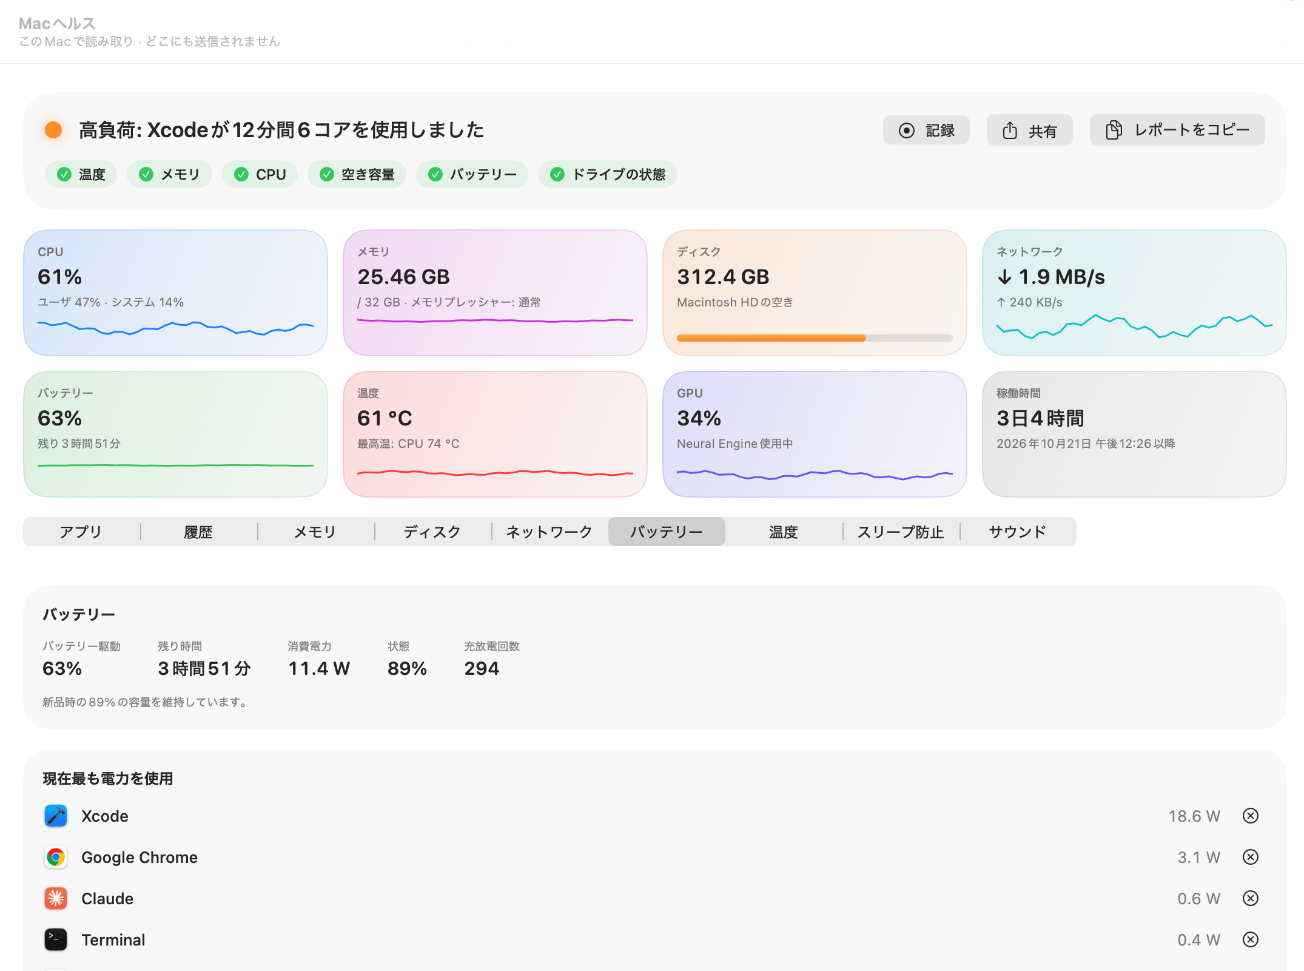Click the バッテリー status chip
Image resolution: width=1304 pixels, height=971 pixels.
[472, 175]
